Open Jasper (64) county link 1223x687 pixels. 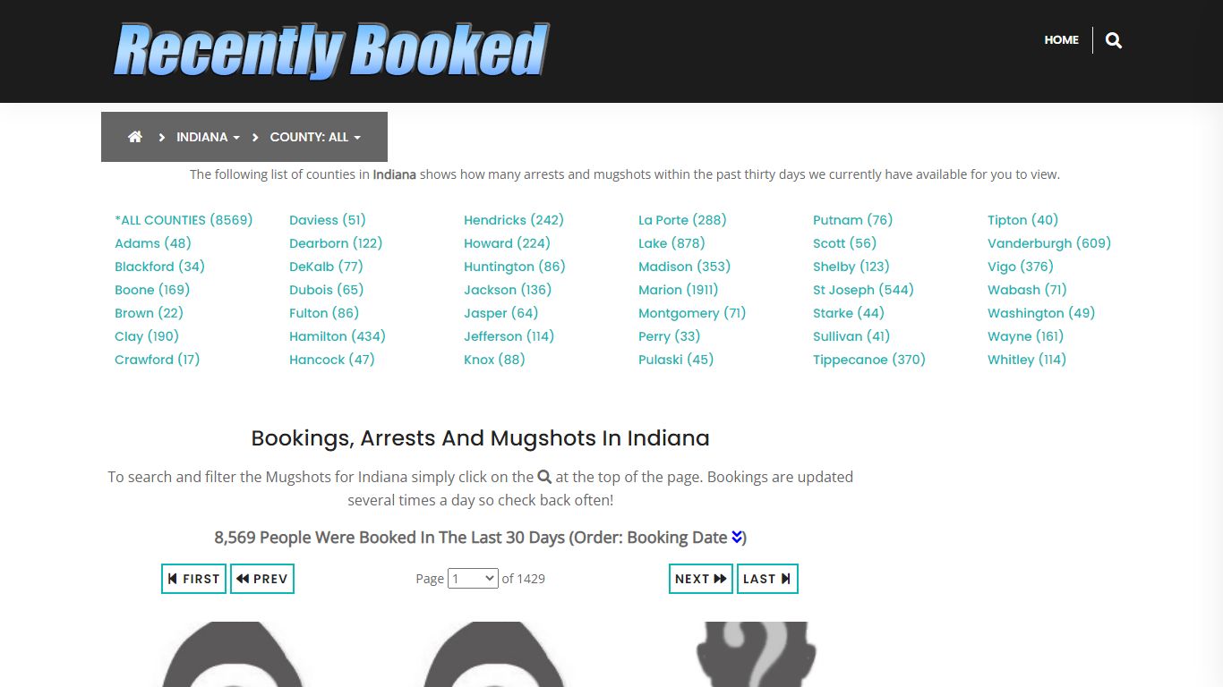pyautogui.click(x=501, y=313)
